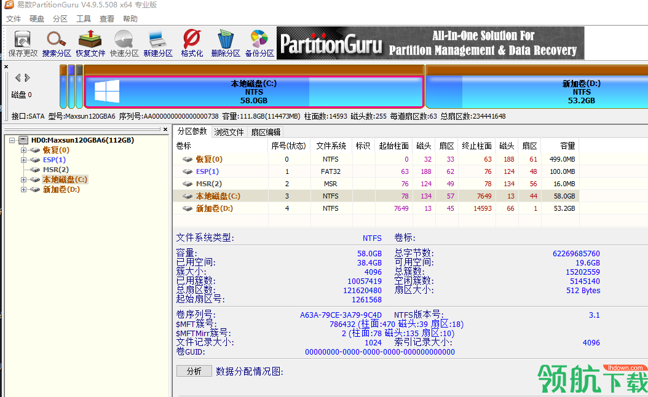Click the 标识 column header
The width and height of the screenshot is (648, 397).
pyautogui.click(x=363, y=146)
